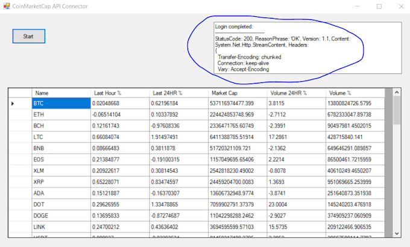Select the ETH row name cell
The image size is (410, 247).
coord(60,114)
